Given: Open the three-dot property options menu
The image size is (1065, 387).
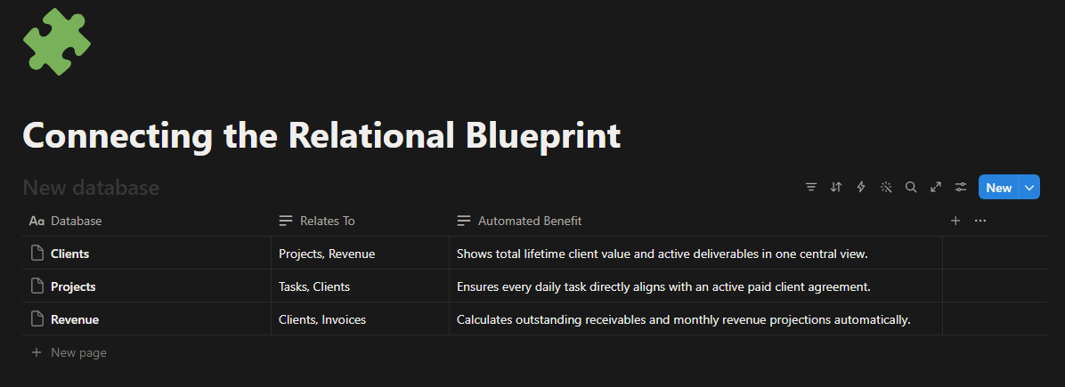Looking at the screenshot, I should pyautogui.click(x=980, y=221).
